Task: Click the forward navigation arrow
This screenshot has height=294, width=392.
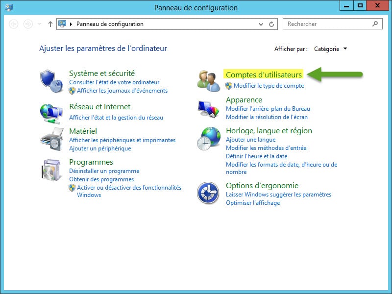Action: click(x=28, y=24)
